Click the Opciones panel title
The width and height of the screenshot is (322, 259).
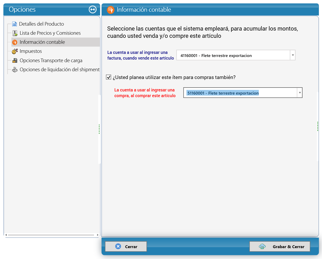click(x=22, y=10)
